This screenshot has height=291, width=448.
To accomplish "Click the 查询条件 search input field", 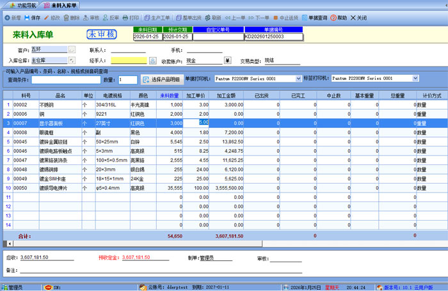I will click(63, 80).
